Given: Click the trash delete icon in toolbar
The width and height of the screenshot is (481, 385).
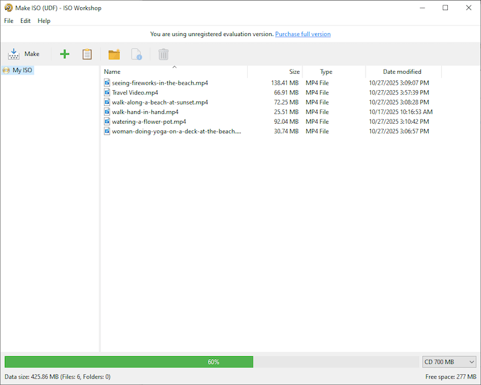Looking at the screenshot, I should [x=163, y=54].
